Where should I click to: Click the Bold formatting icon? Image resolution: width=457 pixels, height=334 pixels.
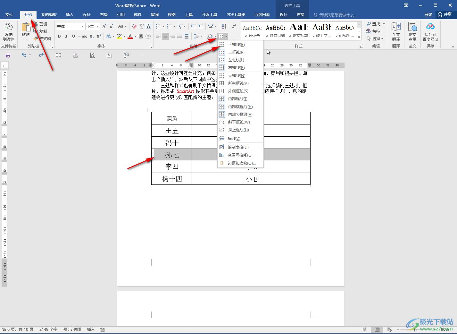tap(59, 36)
